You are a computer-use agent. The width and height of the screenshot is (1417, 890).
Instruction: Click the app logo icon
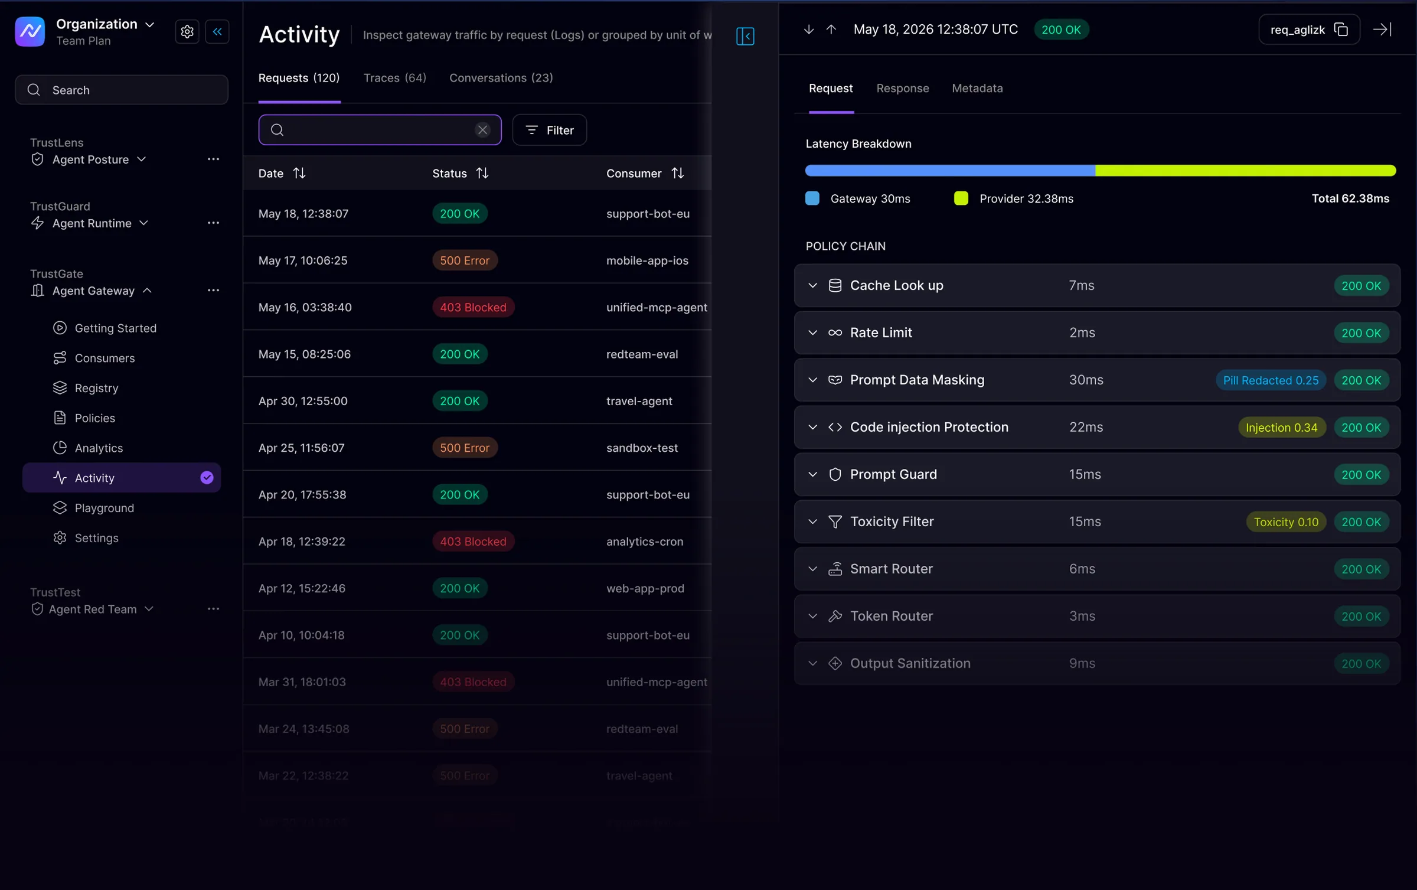[x=30, y=31]
